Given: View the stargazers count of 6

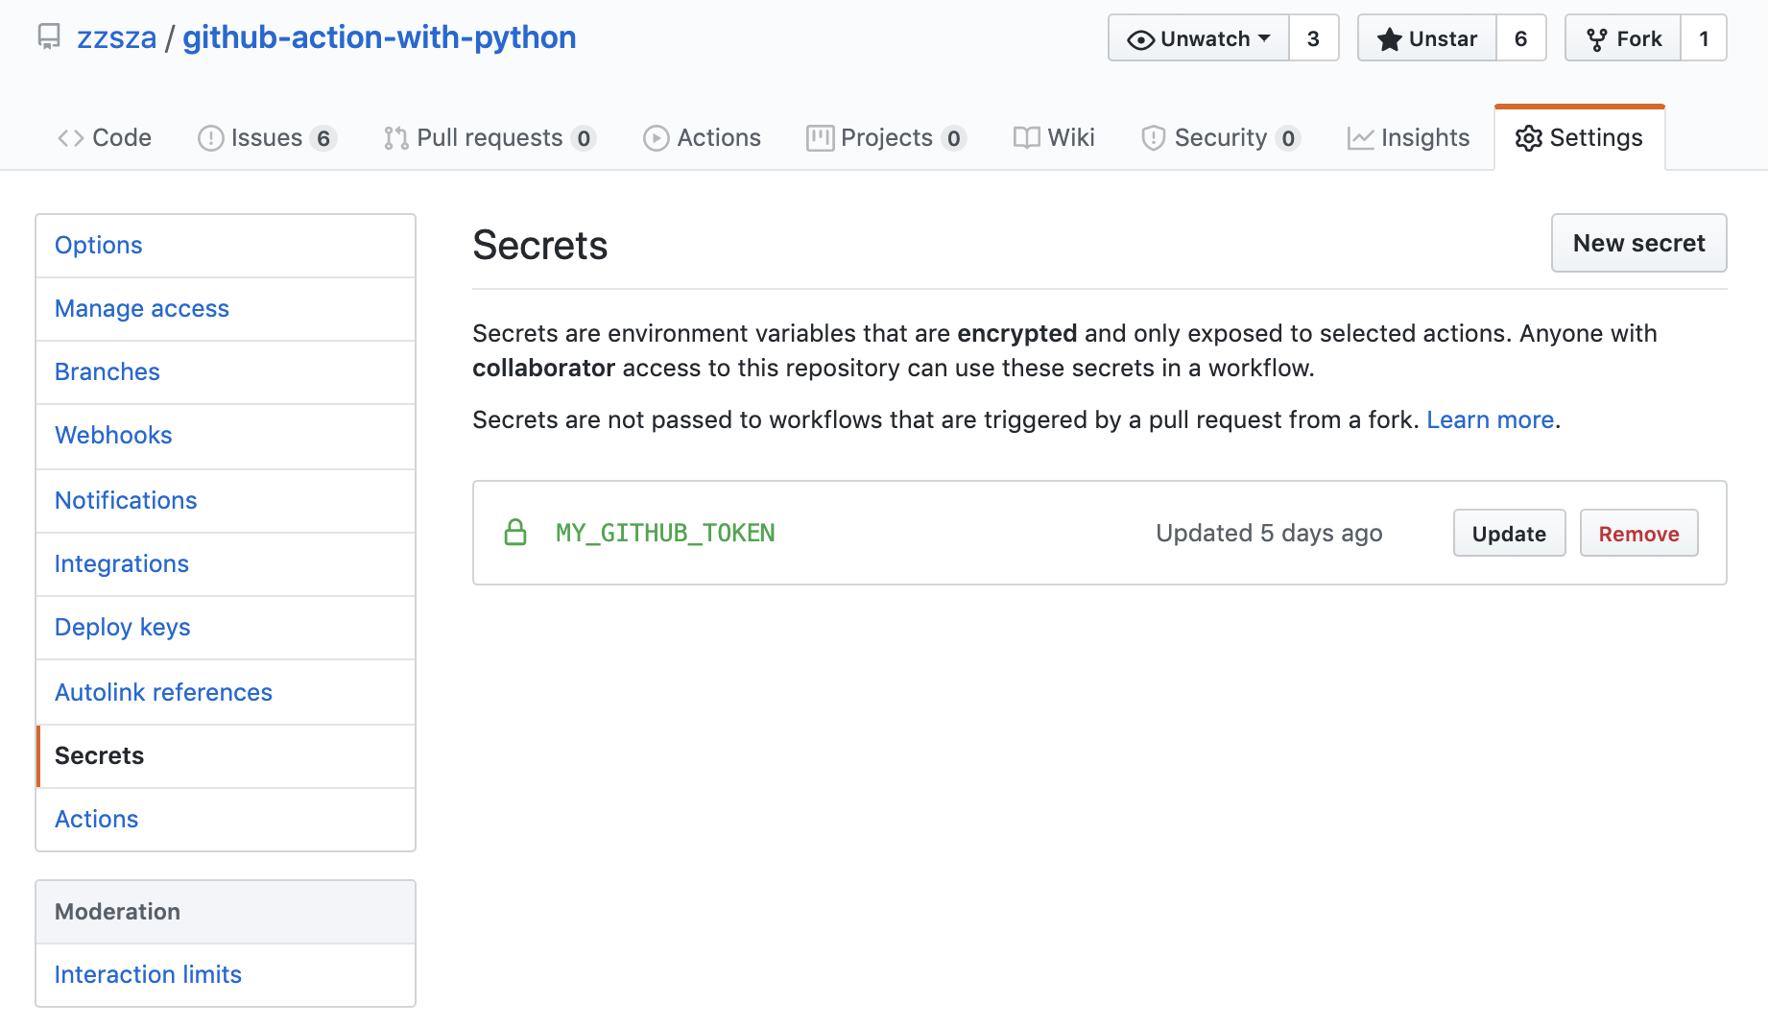Looking at the screenshot, I should [1520, 38].
